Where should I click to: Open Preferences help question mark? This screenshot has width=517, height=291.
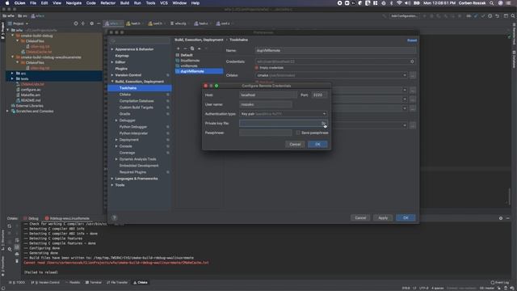(114, 217)
